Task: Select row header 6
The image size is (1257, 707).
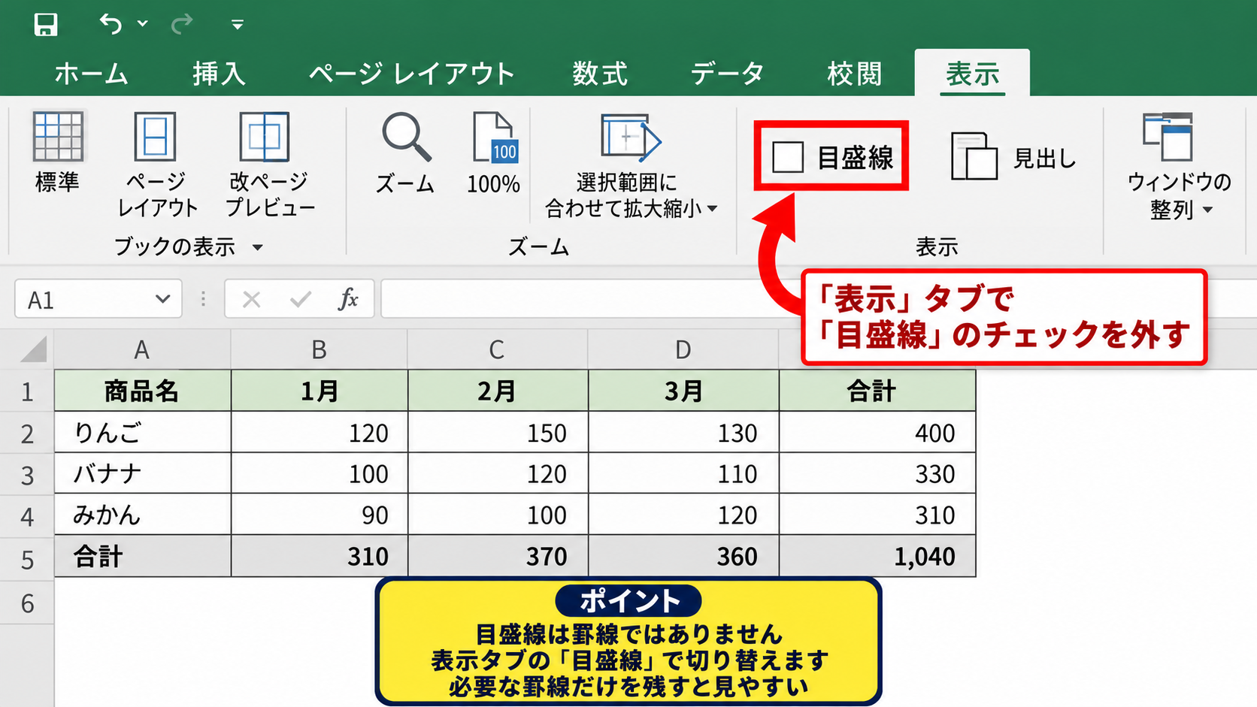Action: (27, 603)
